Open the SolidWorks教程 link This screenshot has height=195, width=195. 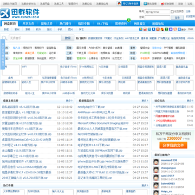click(x=160, y=53)
